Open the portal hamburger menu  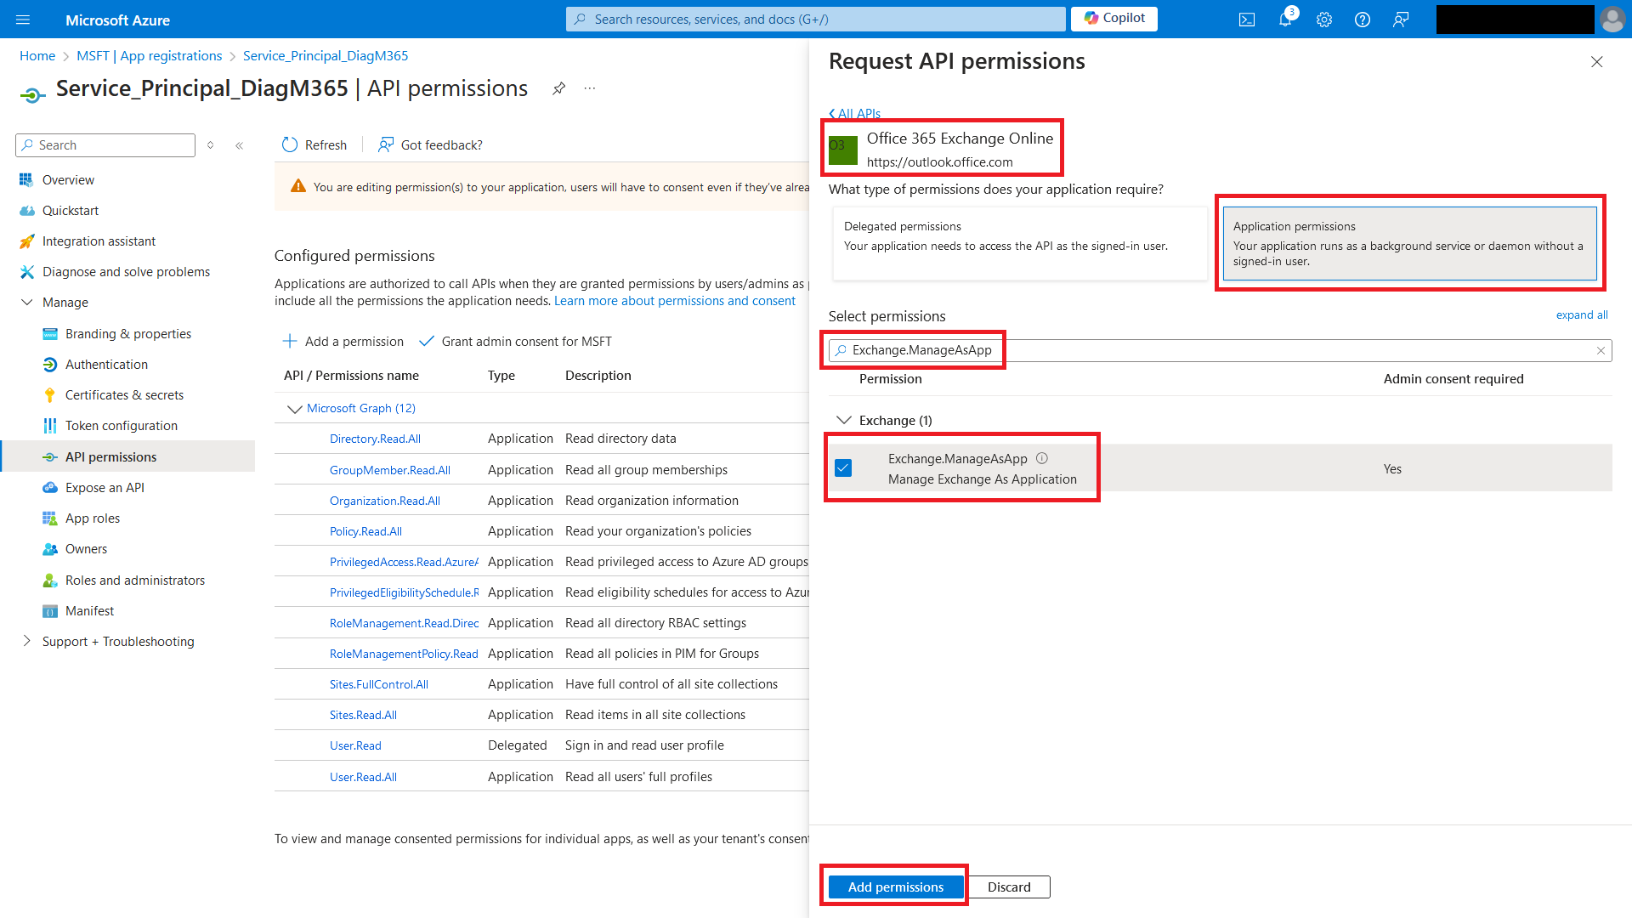pyautogui.click(x=23, y=20)
